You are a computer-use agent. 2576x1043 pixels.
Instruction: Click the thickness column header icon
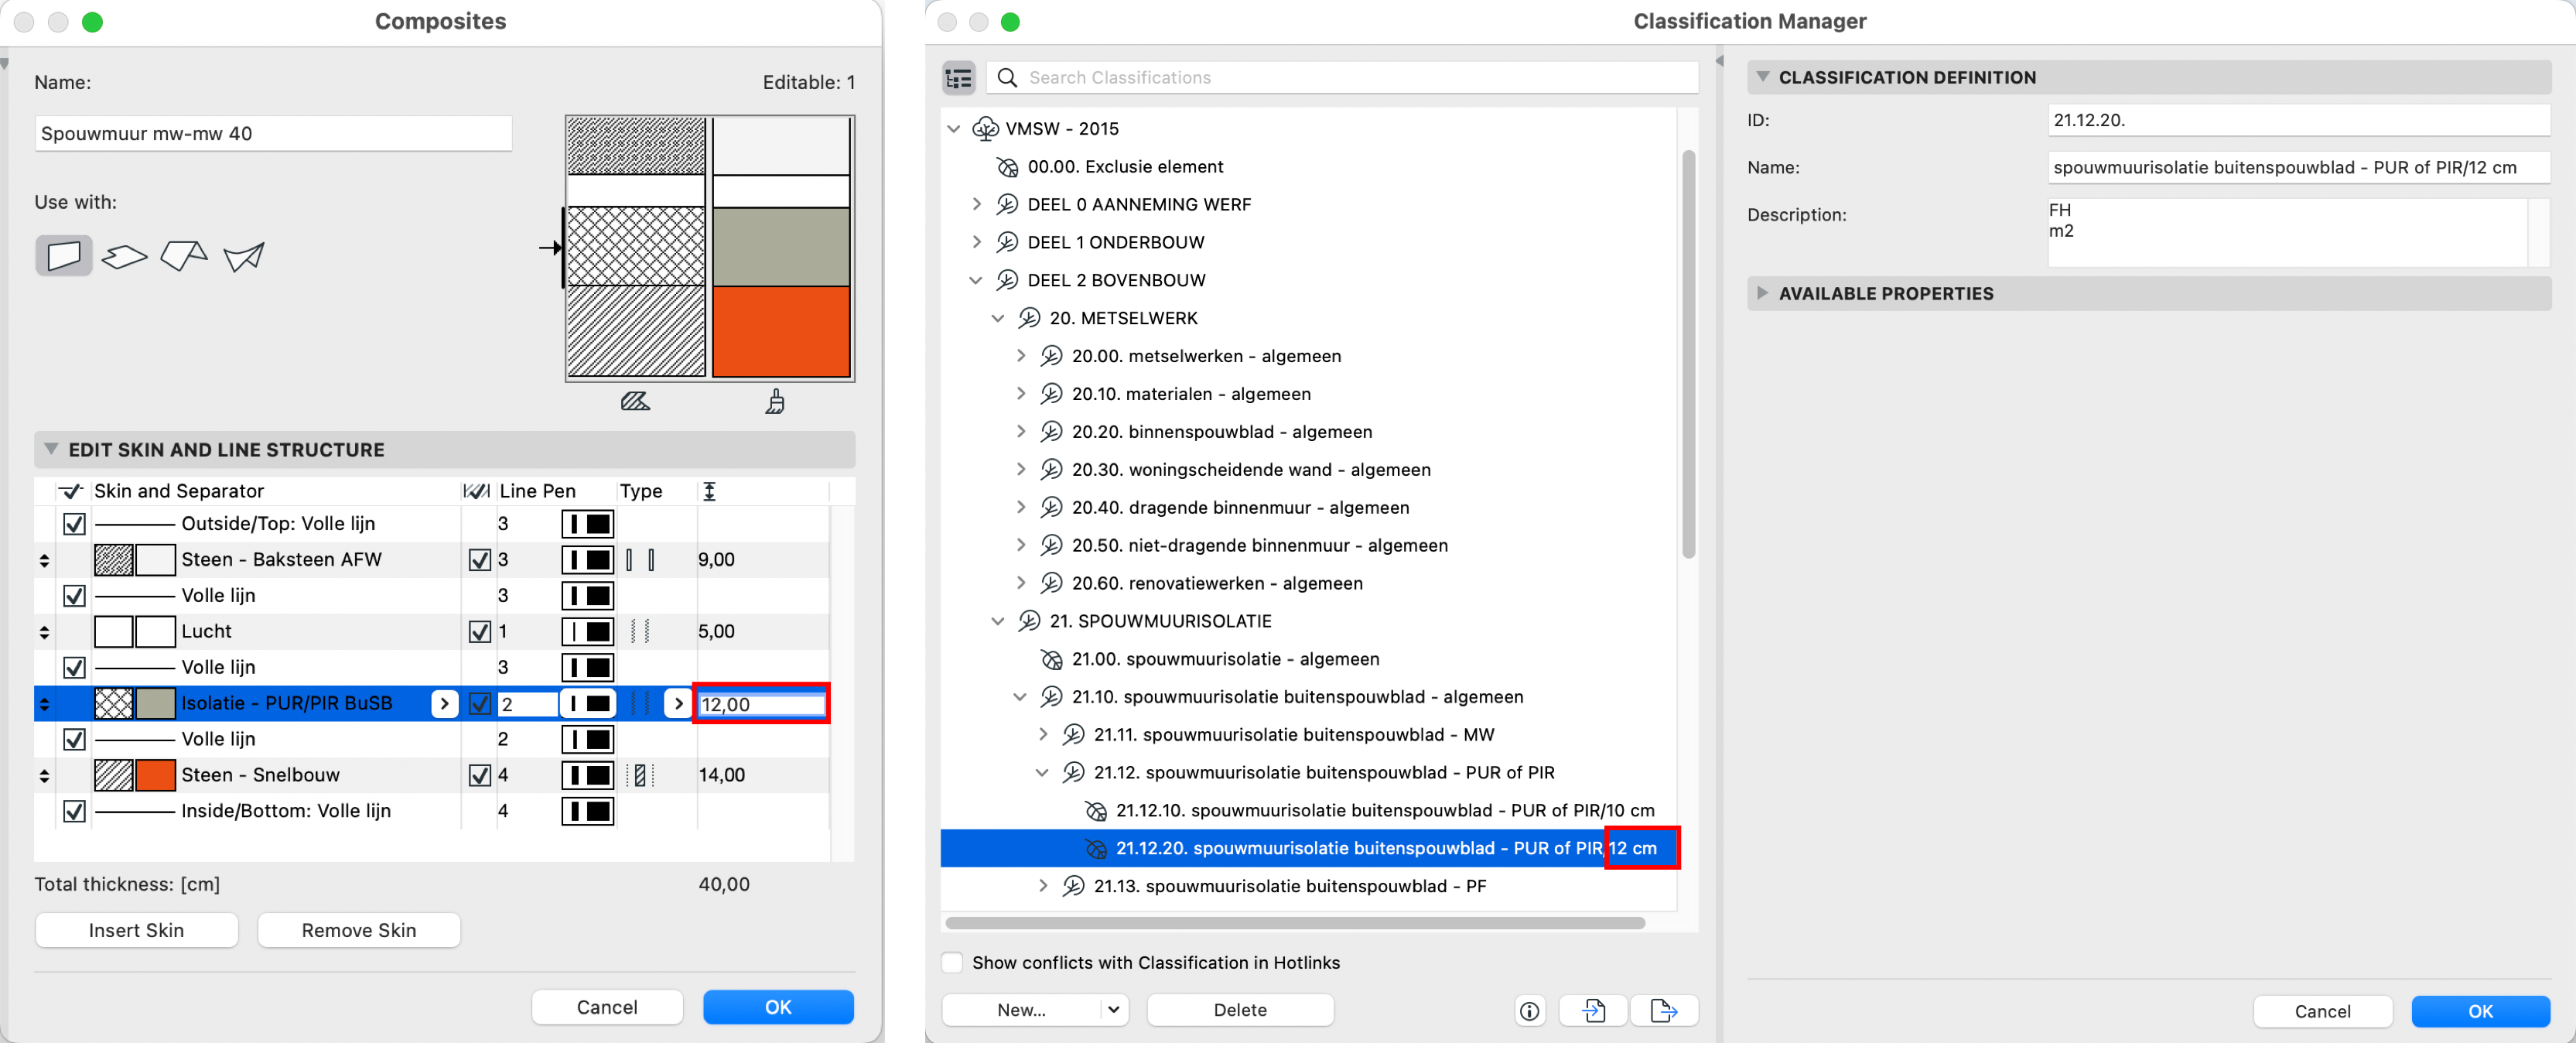pos(709,491)
